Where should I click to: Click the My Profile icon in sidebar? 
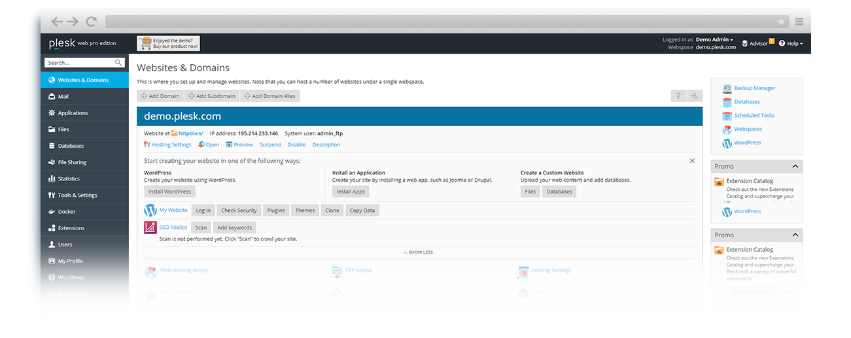point(52,261)
